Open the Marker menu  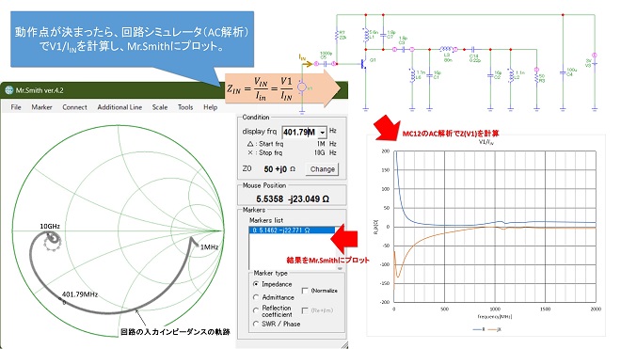click(41, 107)
